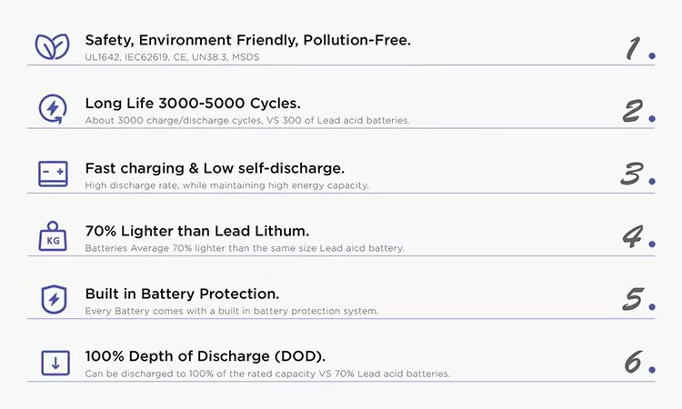Click '70% Lighter than Lead Lithum' heading
Image resolution: width=682 pixels, height=409 pixels.
197,231
